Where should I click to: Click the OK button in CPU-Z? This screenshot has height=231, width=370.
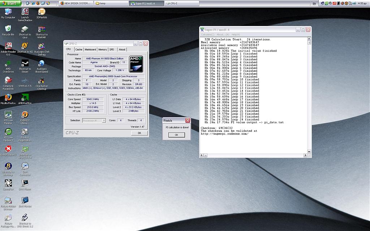pyautogui.click(x=139, y=133)
